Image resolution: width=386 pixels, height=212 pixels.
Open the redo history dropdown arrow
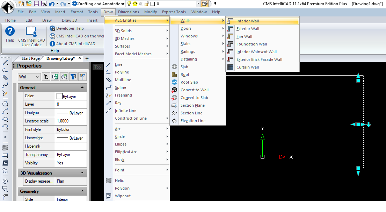click(x=69, y=4)
